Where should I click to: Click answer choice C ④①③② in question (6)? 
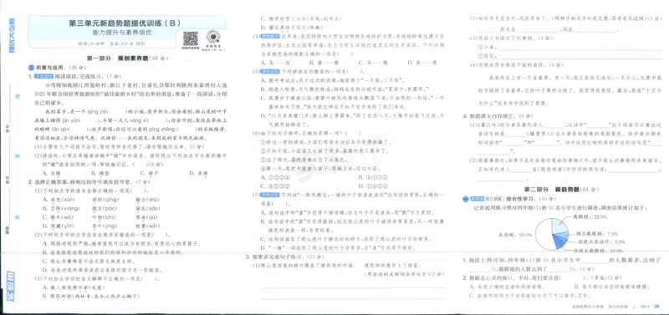(x=275, y=185)
